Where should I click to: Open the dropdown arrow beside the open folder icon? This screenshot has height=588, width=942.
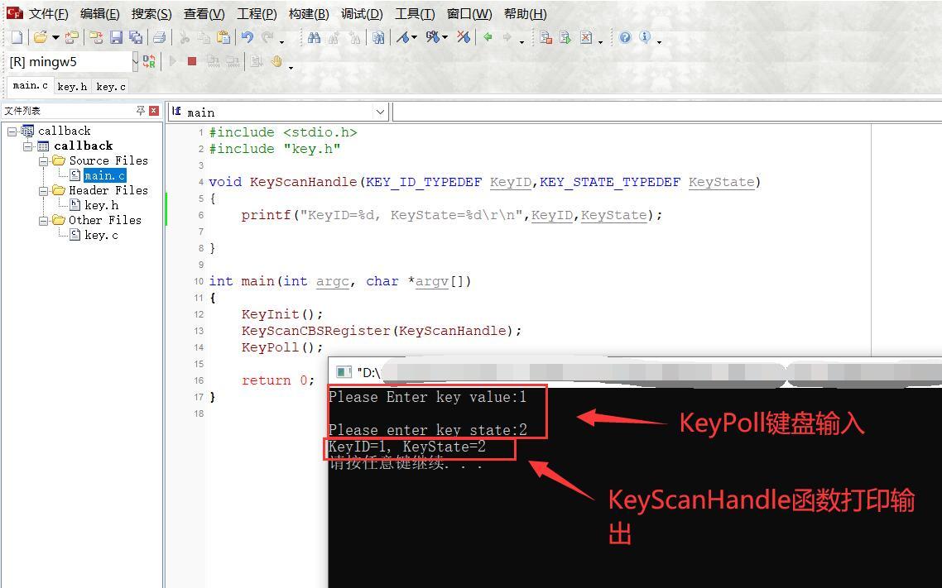[x=55, y=38]
